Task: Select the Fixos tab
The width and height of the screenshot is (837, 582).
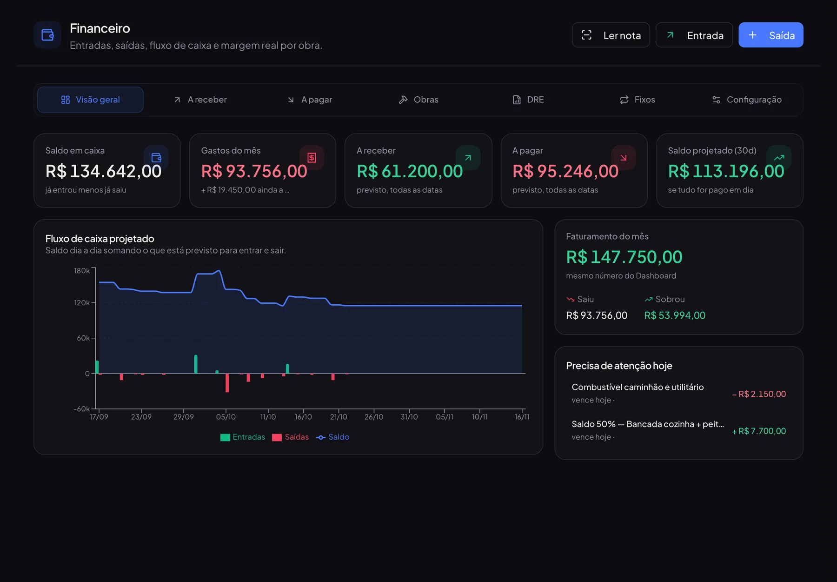Action: pos(637,100)
